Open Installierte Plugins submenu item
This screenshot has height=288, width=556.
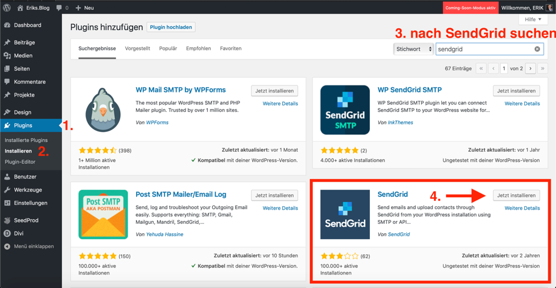27,140
